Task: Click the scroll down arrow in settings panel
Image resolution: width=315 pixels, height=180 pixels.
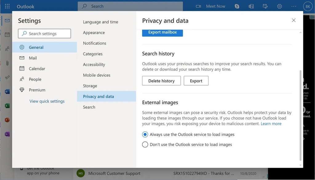Action: click(301, 165)
